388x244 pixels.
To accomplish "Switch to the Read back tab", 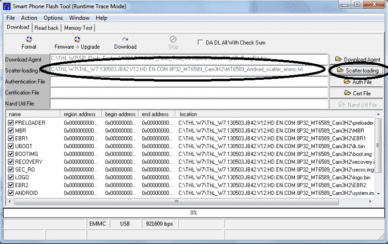I will (x=47, y=28).
